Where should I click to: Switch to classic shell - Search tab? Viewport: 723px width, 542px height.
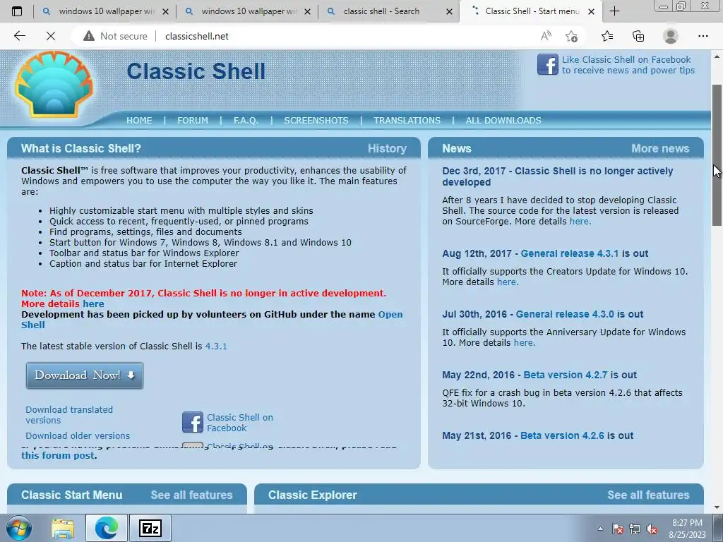[x=383, y=11]
